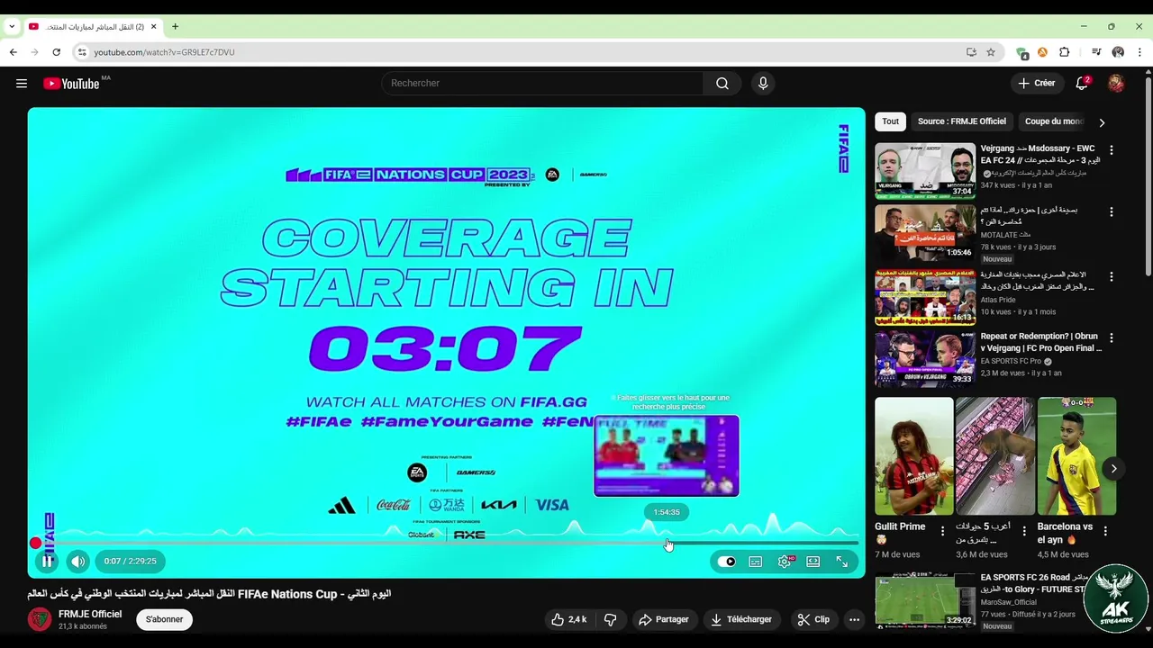Open the FRMJE Officiel channel name link
The width and height of the screenshot is (1153, 648).
coord(90,614)
